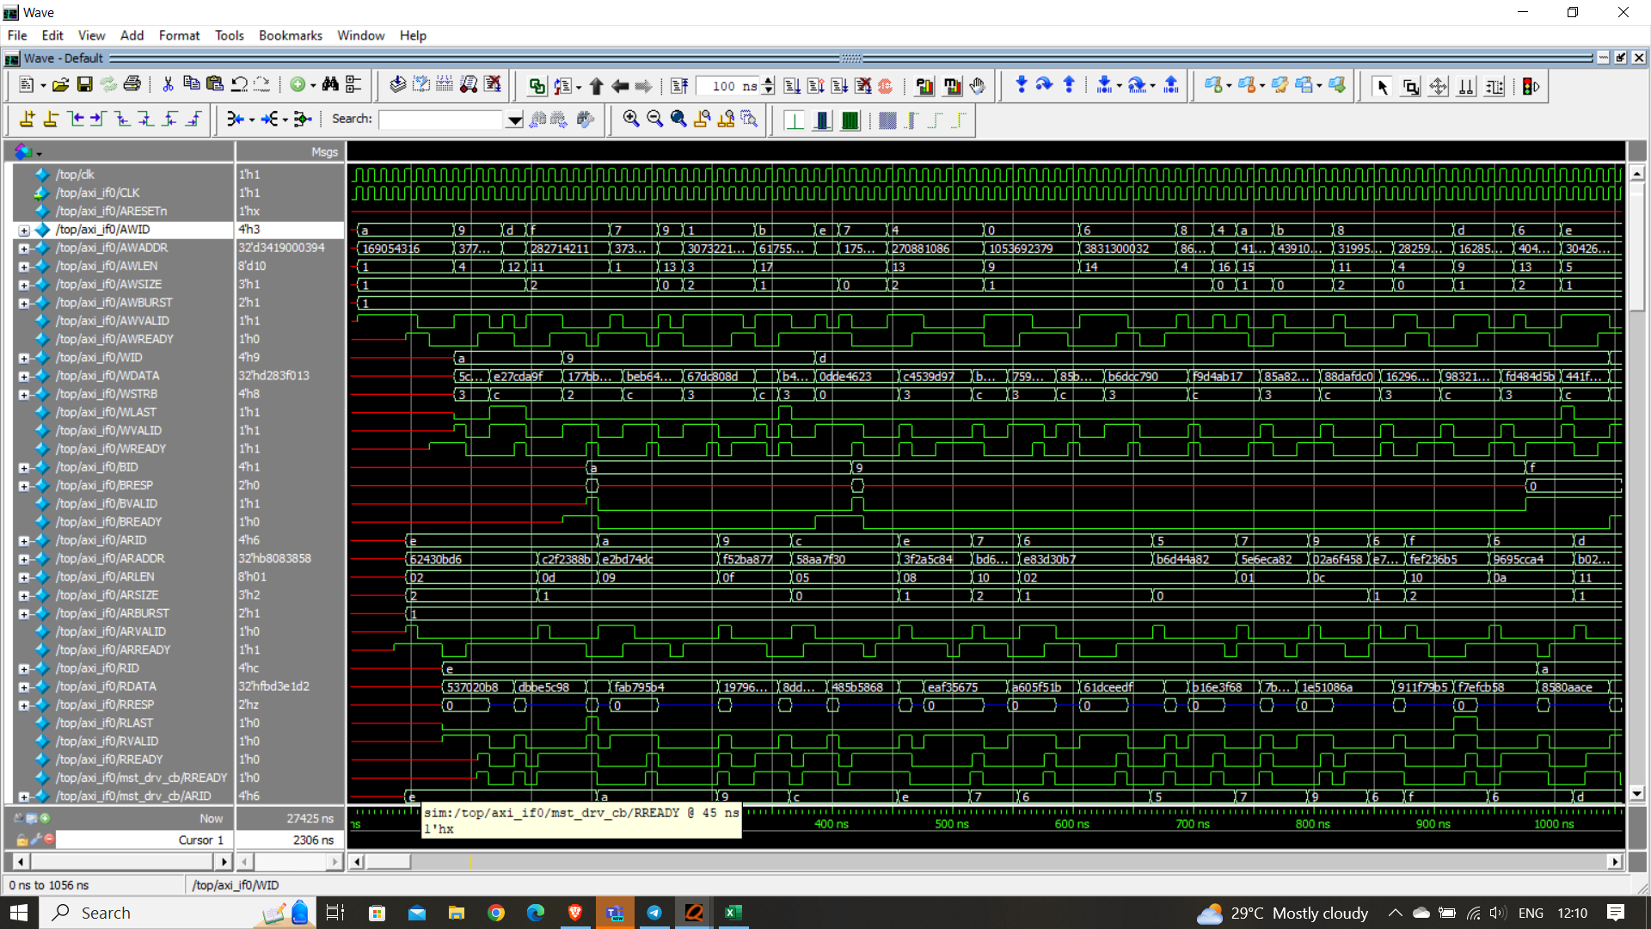Screen dimensions: 1651x929
Task: Click the Zoom Full icon
Action: click(678, 120)
